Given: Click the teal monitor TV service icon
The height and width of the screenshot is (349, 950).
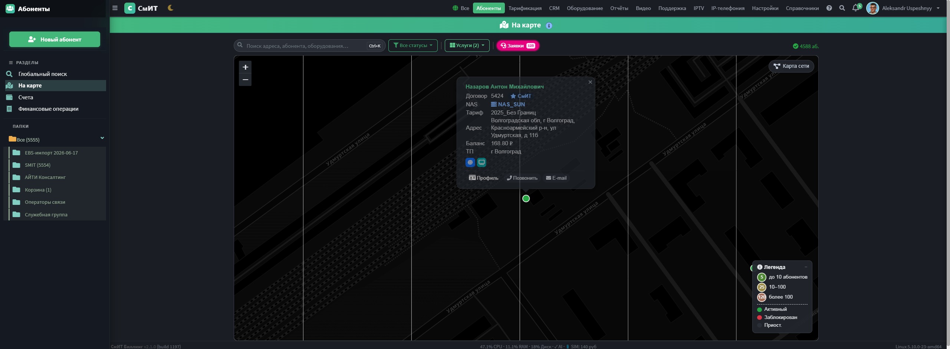Looking at the screenshot, I should (x=481, y=162).
